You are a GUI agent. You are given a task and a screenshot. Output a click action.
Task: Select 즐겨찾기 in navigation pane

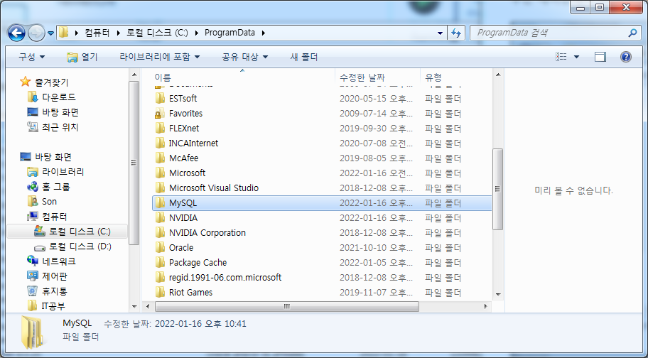[51, 82]
